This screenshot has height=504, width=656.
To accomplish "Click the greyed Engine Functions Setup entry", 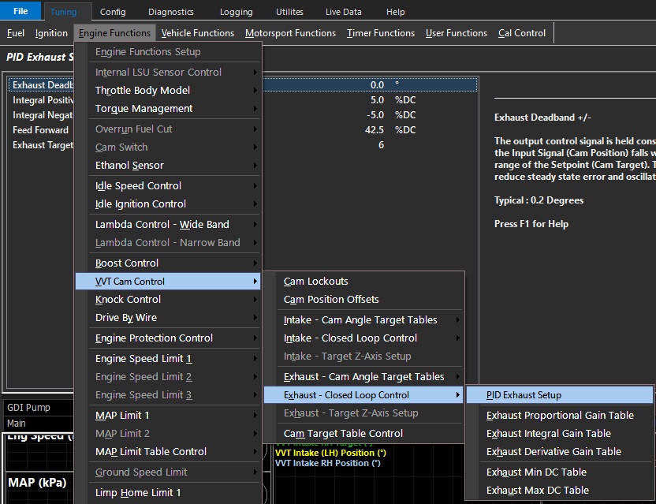I will (168, 52).
